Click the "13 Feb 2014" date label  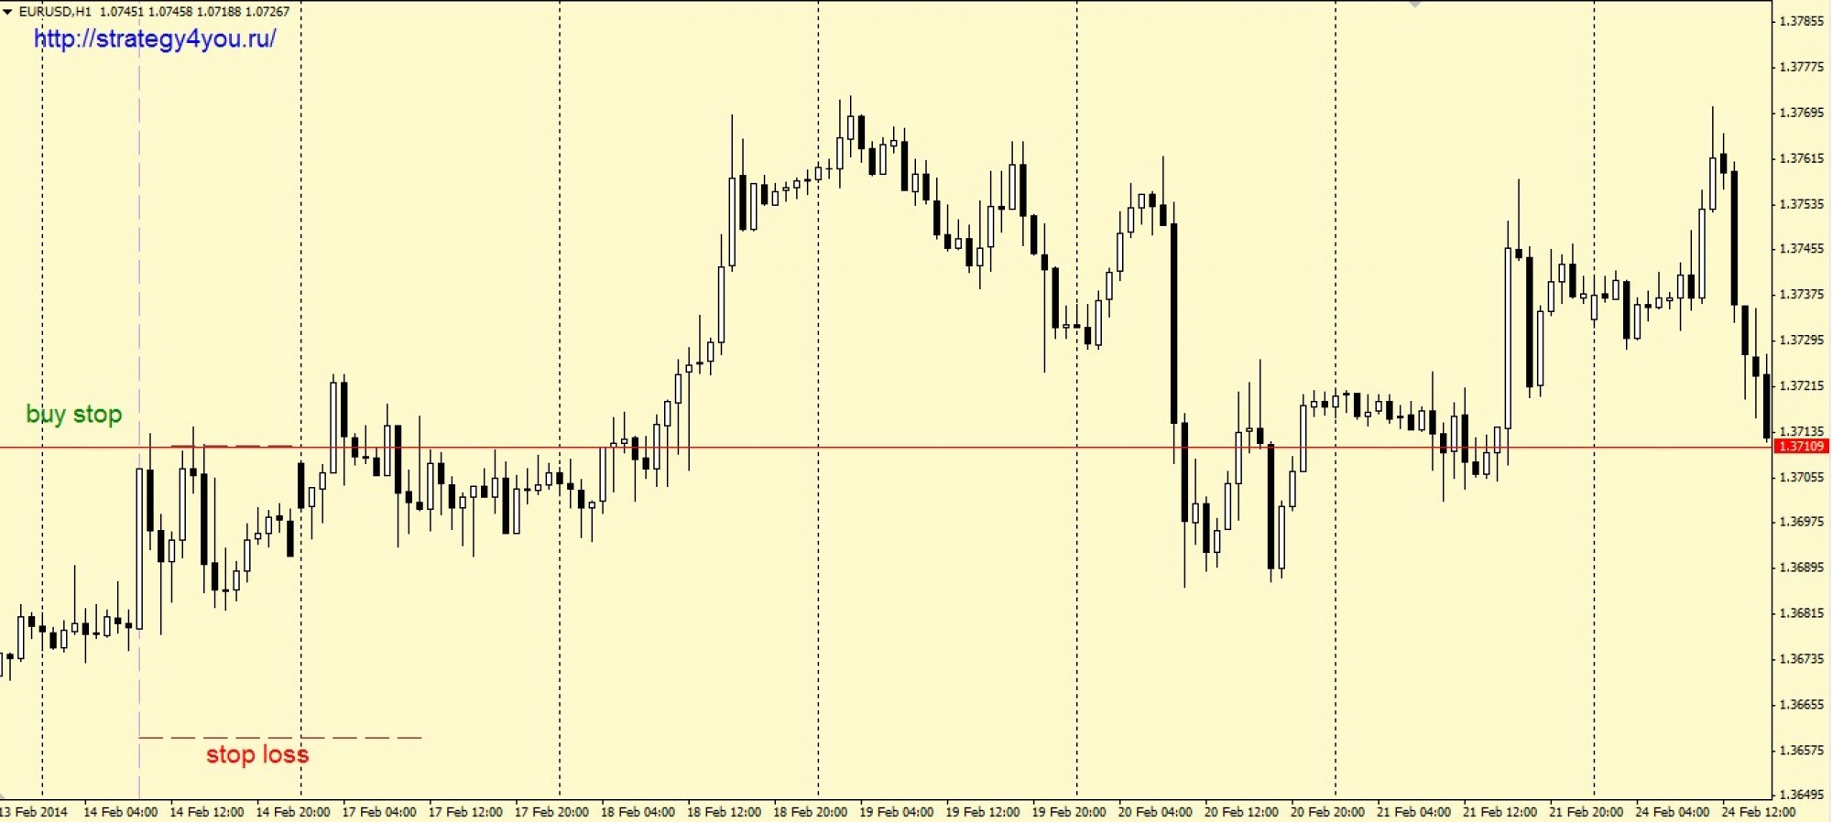34,812
